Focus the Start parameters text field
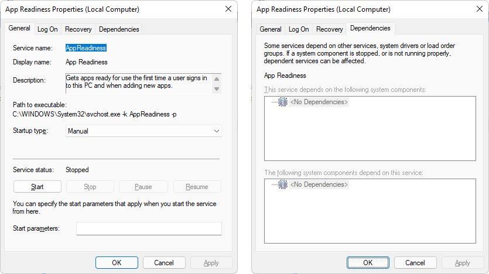Image resolution: width=489 pixels, height=274 pixels. click(x=149, y=228)
